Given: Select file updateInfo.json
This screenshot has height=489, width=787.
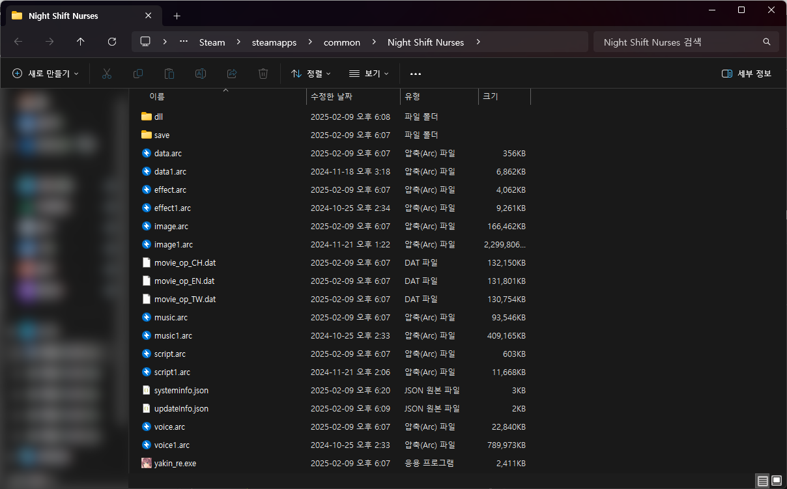Looking at the screenshot, I should [x=181, y=408].
